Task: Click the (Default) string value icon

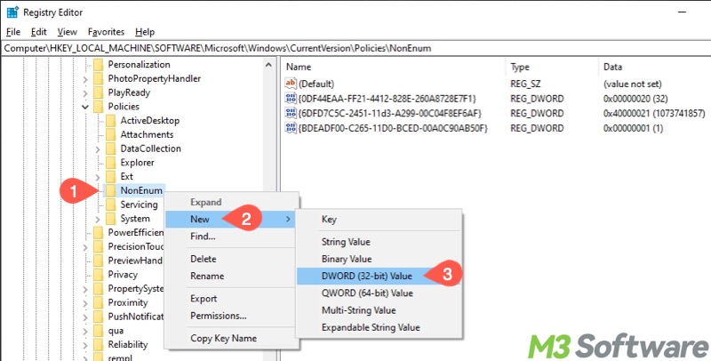Action: [x=291, y=84]
